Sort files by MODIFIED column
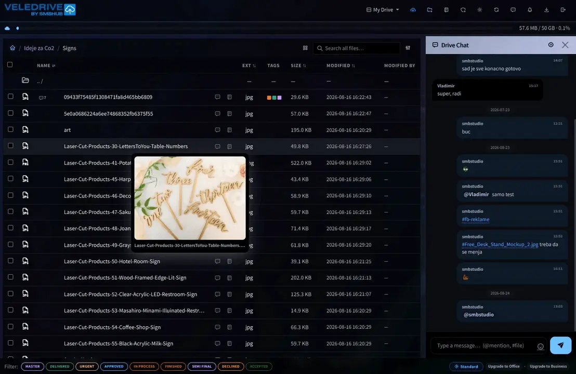This screenshot has width=576, height=374. tap(341, 65)
